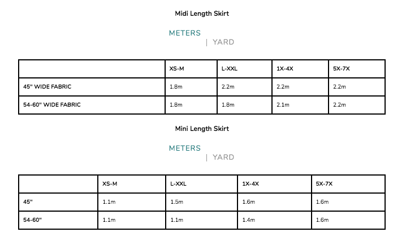The image size is (406, 232).
Task: Click 5X-7X column header in Midi table
Action: click(341, 69)
